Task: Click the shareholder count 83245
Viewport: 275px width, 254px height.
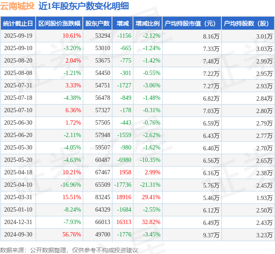Action: tap(103, 197)
